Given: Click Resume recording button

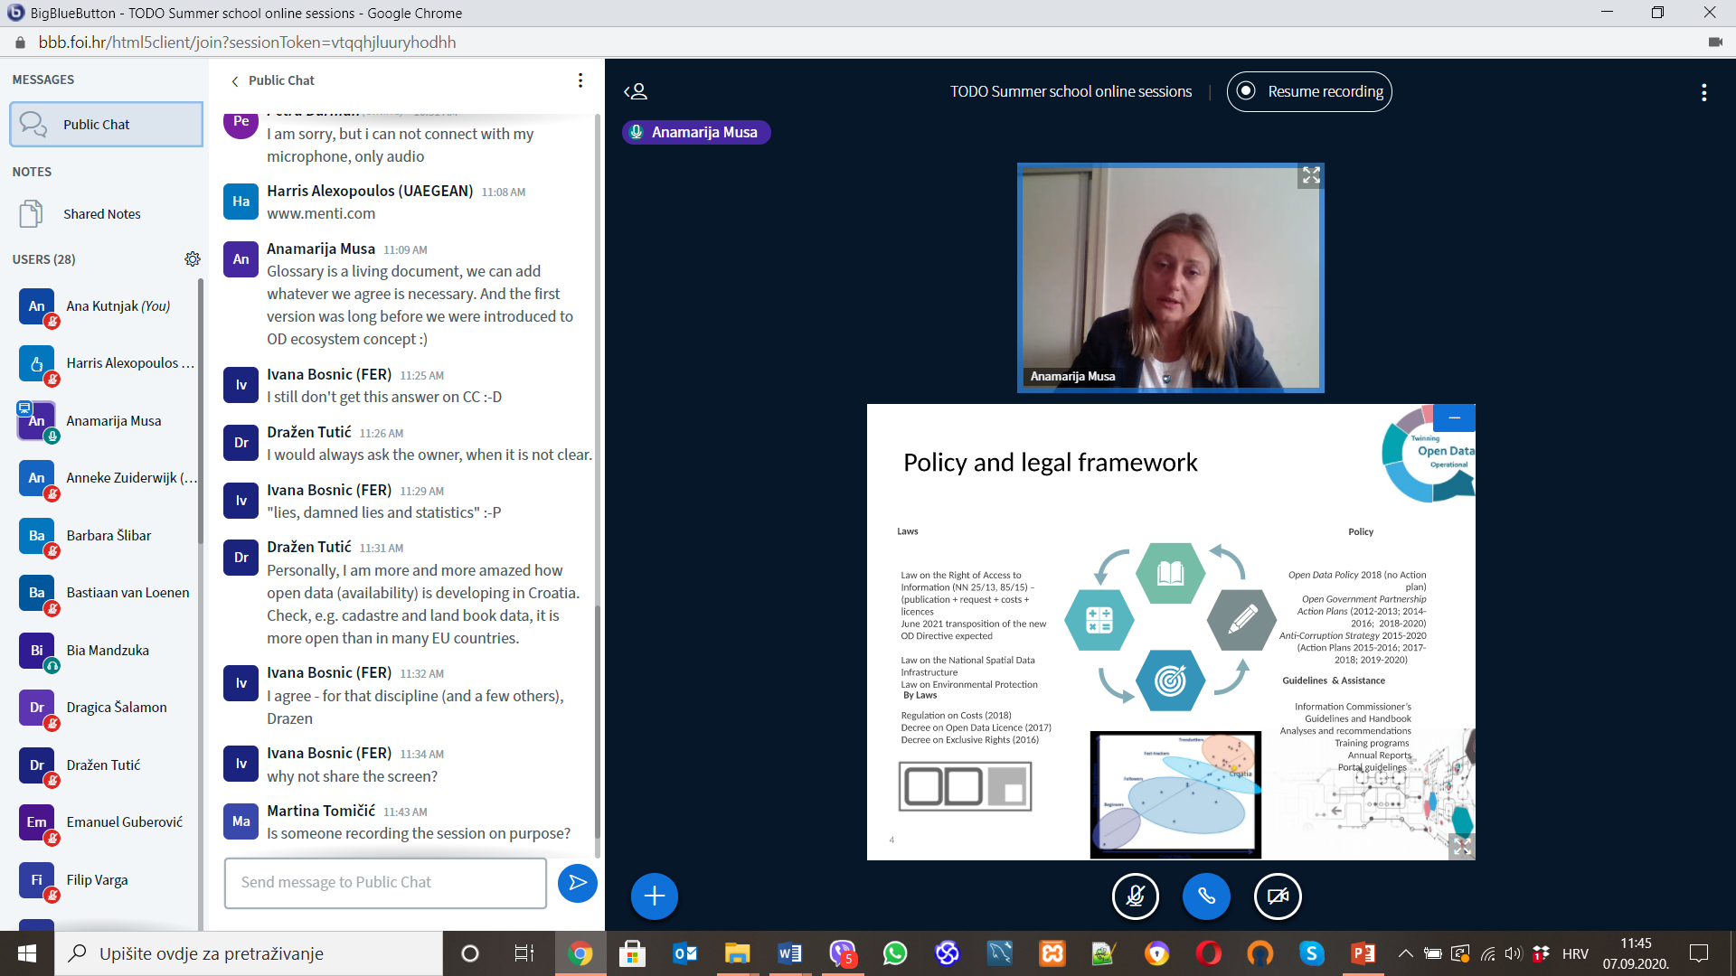Looking at the screenshot, I should 1309,91.
